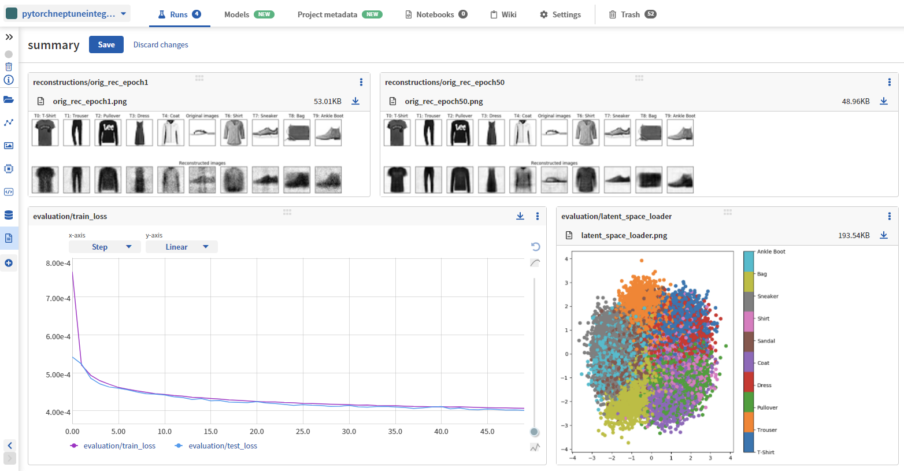
Task: Reset zoom on the train_loss chart
Action: click(x=535, y=247)
